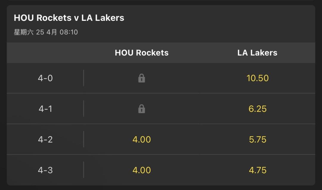
Task: Click the HOU Rockets column header
Action: 142,53
